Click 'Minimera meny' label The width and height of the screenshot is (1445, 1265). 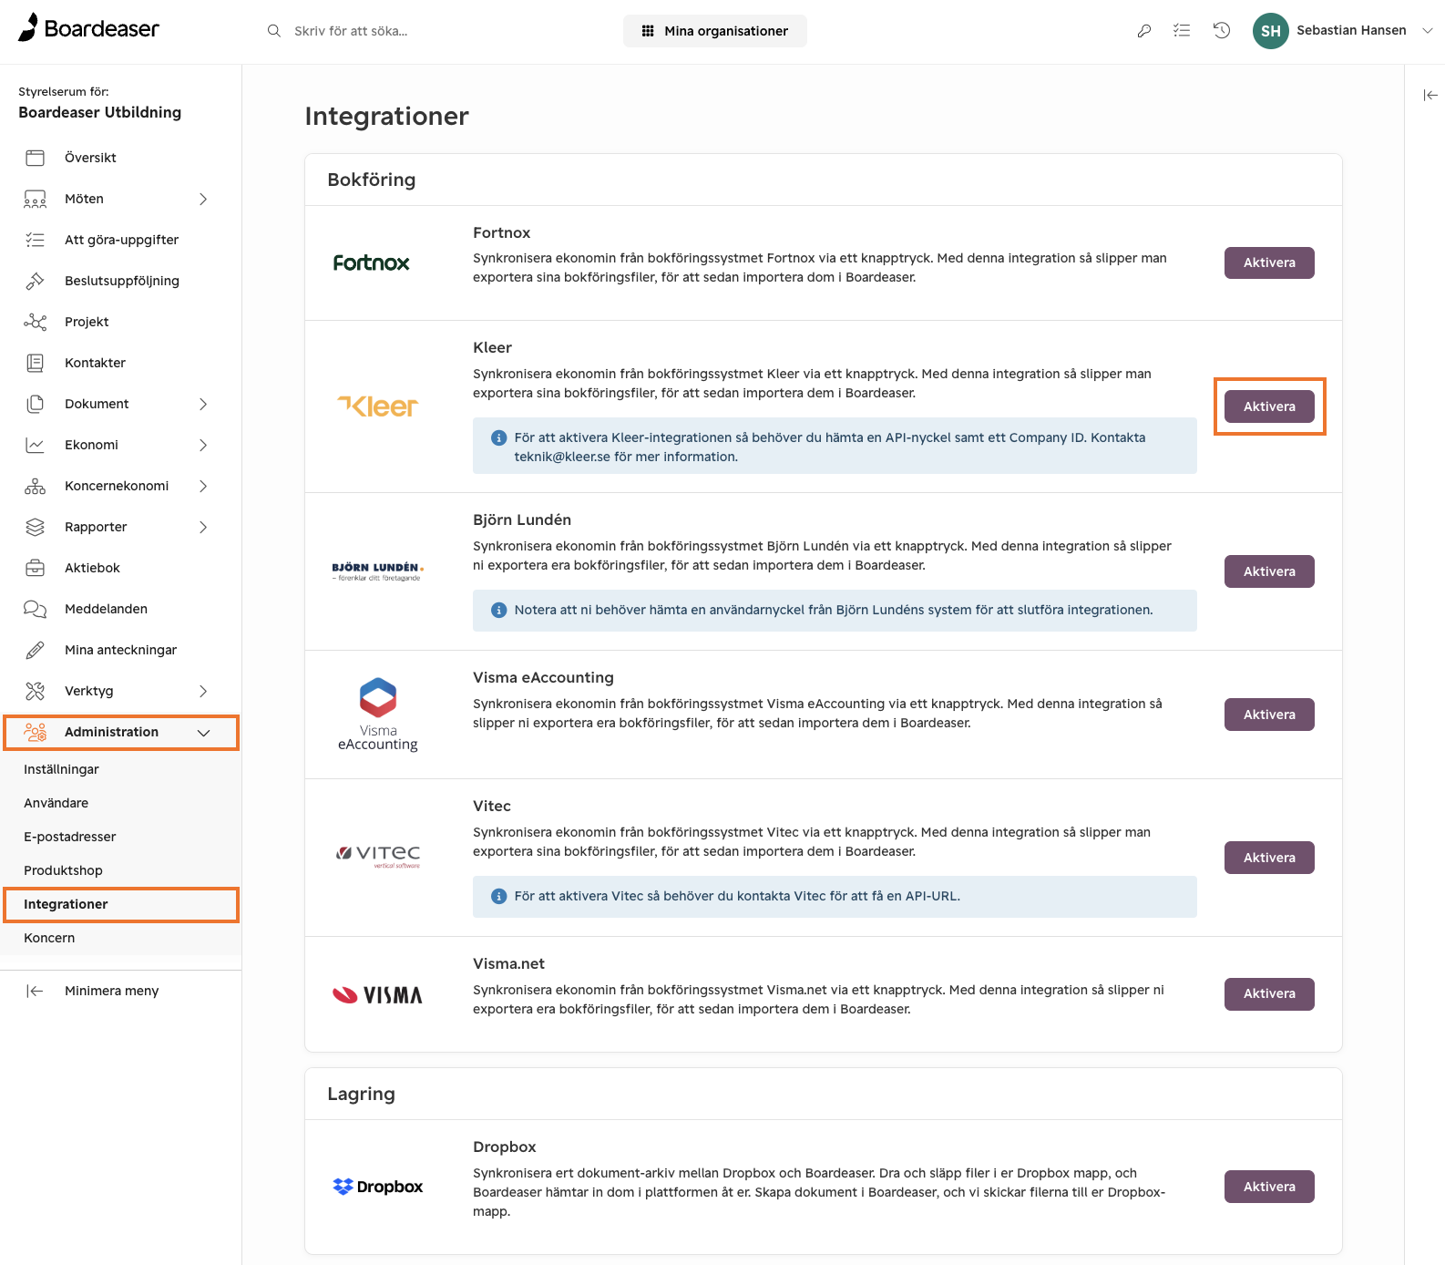click(x=112, y=991)
